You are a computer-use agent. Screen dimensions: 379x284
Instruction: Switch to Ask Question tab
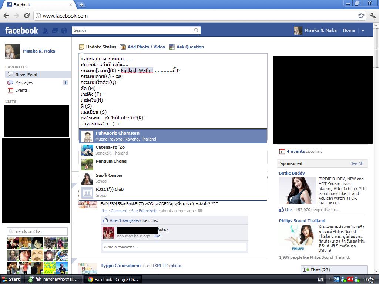point(190,47)
